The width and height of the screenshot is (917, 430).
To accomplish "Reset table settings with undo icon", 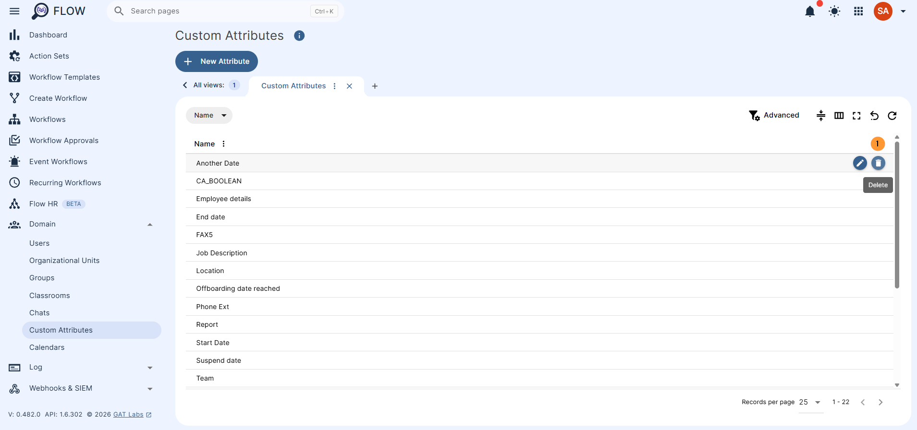I will click(874, 116).
